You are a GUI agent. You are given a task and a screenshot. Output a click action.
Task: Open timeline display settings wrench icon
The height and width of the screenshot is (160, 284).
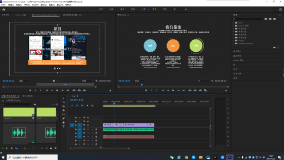[92, 105]
